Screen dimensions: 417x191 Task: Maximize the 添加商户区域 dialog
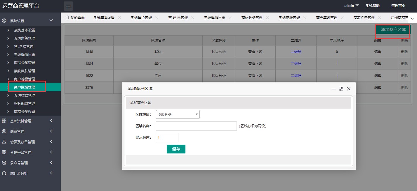(341, 89)
